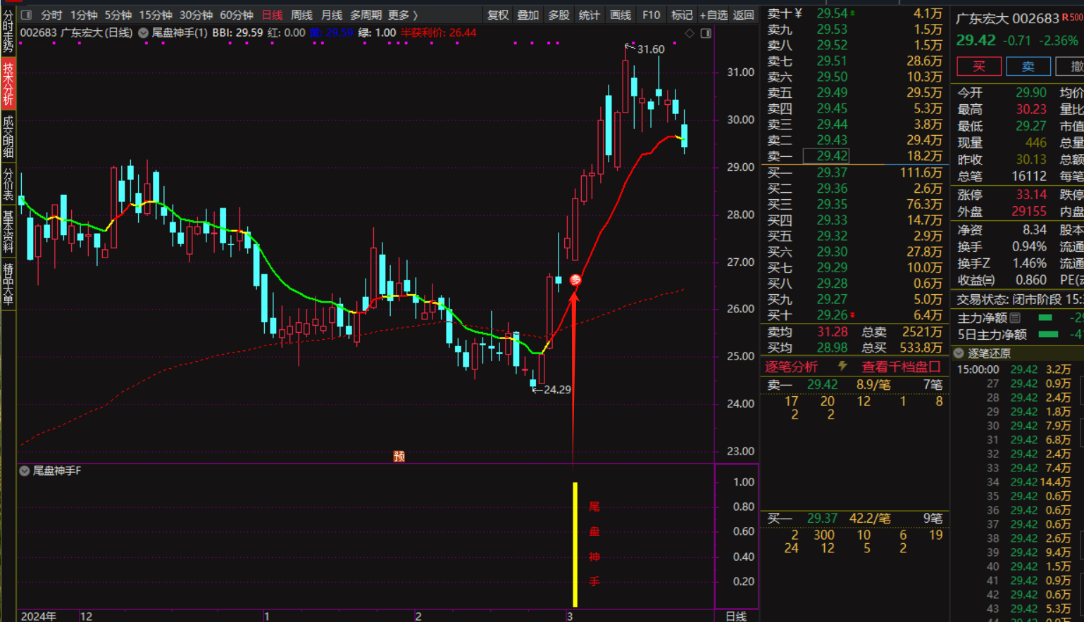The image size is (1084, 622).
Task: Open the 更多 periods menu
Action: (403, 15)
